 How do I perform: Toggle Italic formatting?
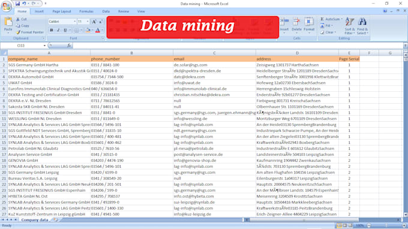(58, 31)
